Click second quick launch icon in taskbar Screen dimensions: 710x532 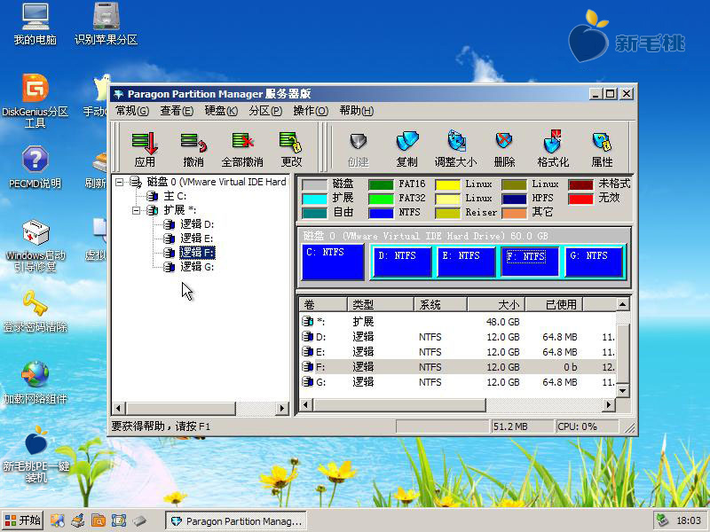[x=78, y=520]
